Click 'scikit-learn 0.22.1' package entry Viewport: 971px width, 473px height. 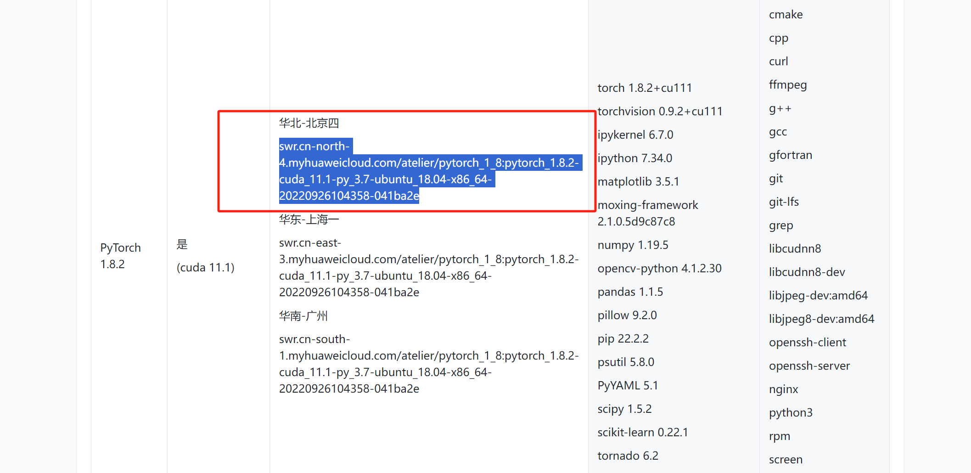coord(643,432)
